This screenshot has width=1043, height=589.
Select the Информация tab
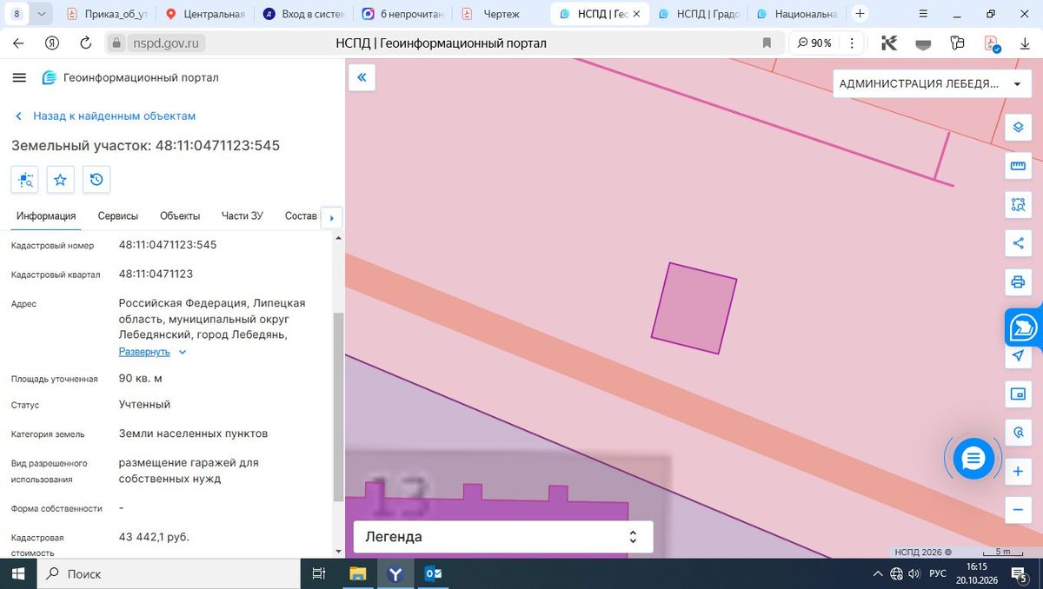46,216
